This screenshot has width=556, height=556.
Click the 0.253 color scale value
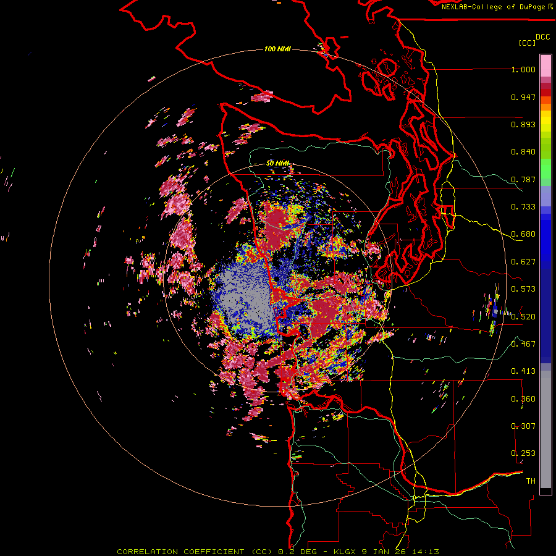[523, 453]
